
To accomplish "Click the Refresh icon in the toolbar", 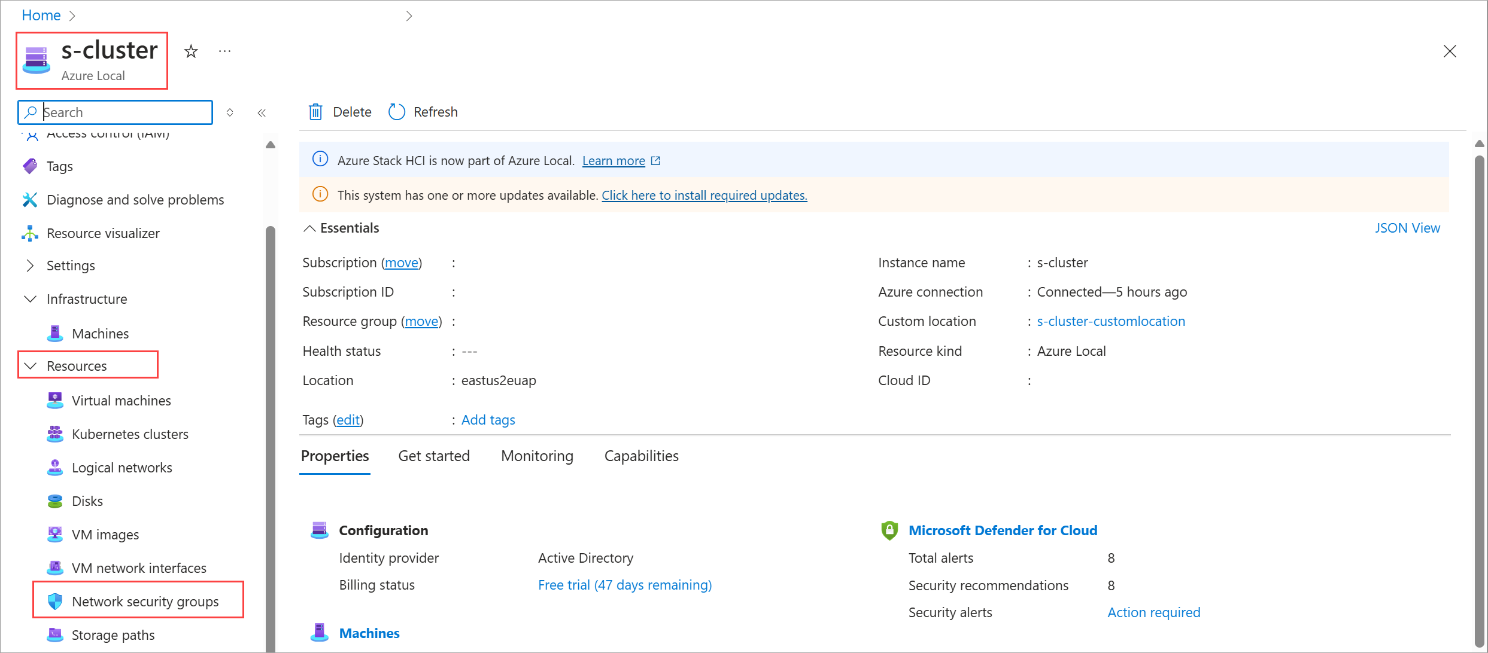I will (x=397, y=112).
